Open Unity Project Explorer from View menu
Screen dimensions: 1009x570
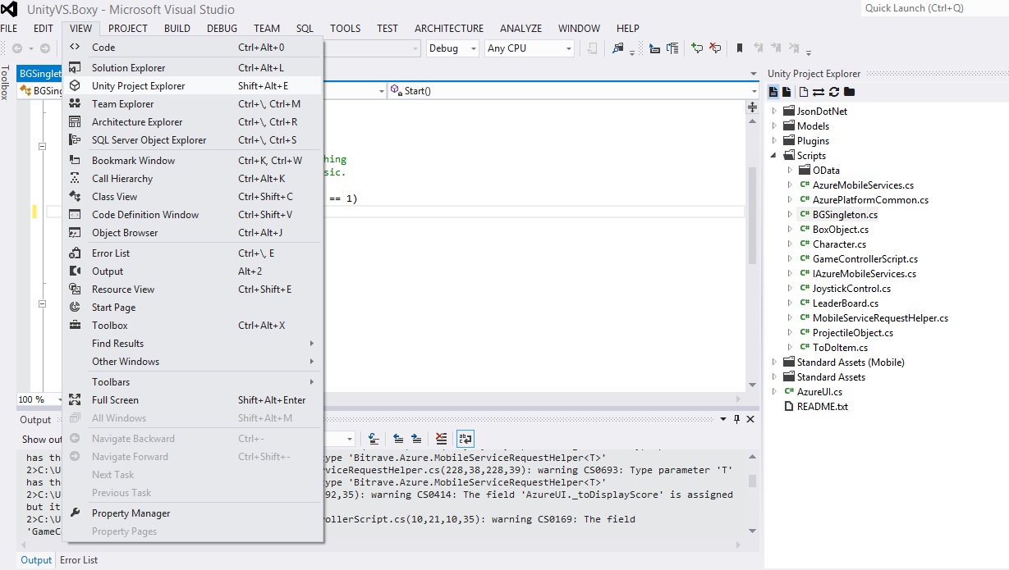pos(193,86)
